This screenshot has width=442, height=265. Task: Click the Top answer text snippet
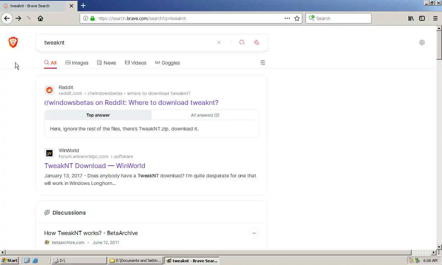tap(124, 129)
